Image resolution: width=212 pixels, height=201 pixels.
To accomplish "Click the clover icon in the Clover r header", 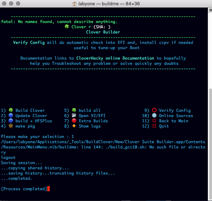I will tap(67, 26).
